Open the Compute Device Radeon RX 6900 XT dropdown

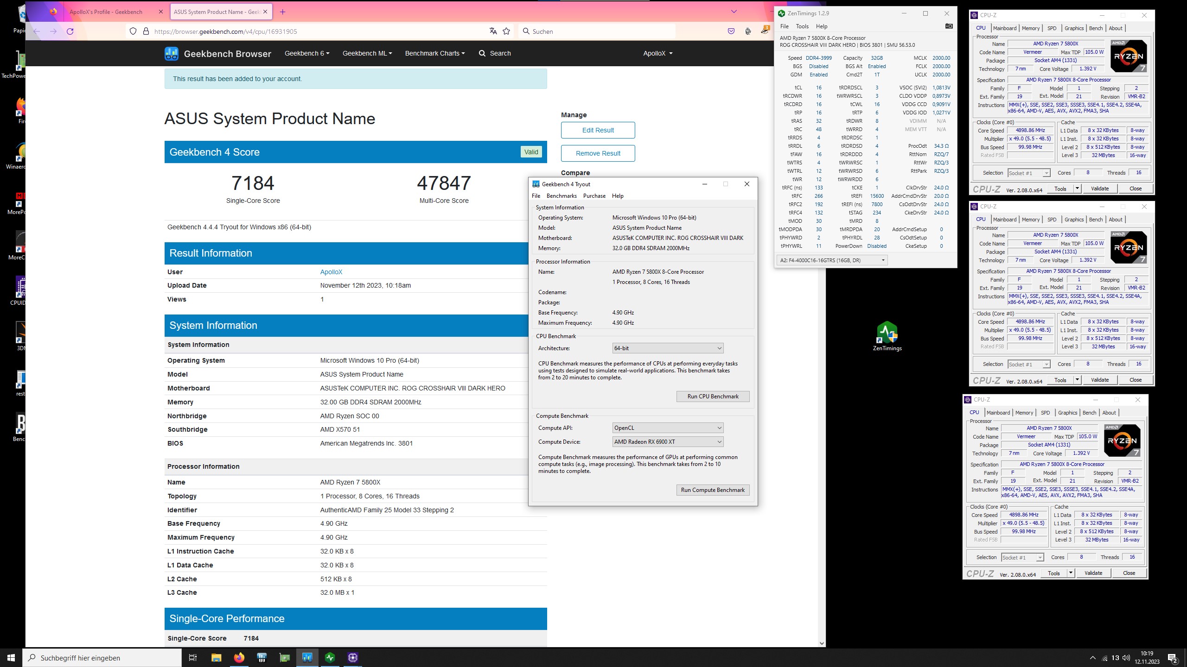click(668, 441)
